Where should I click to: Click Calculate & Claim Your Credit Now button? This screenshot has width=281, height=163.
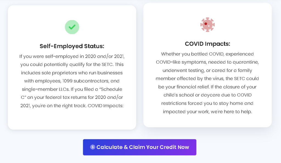[x=140, y=147]
